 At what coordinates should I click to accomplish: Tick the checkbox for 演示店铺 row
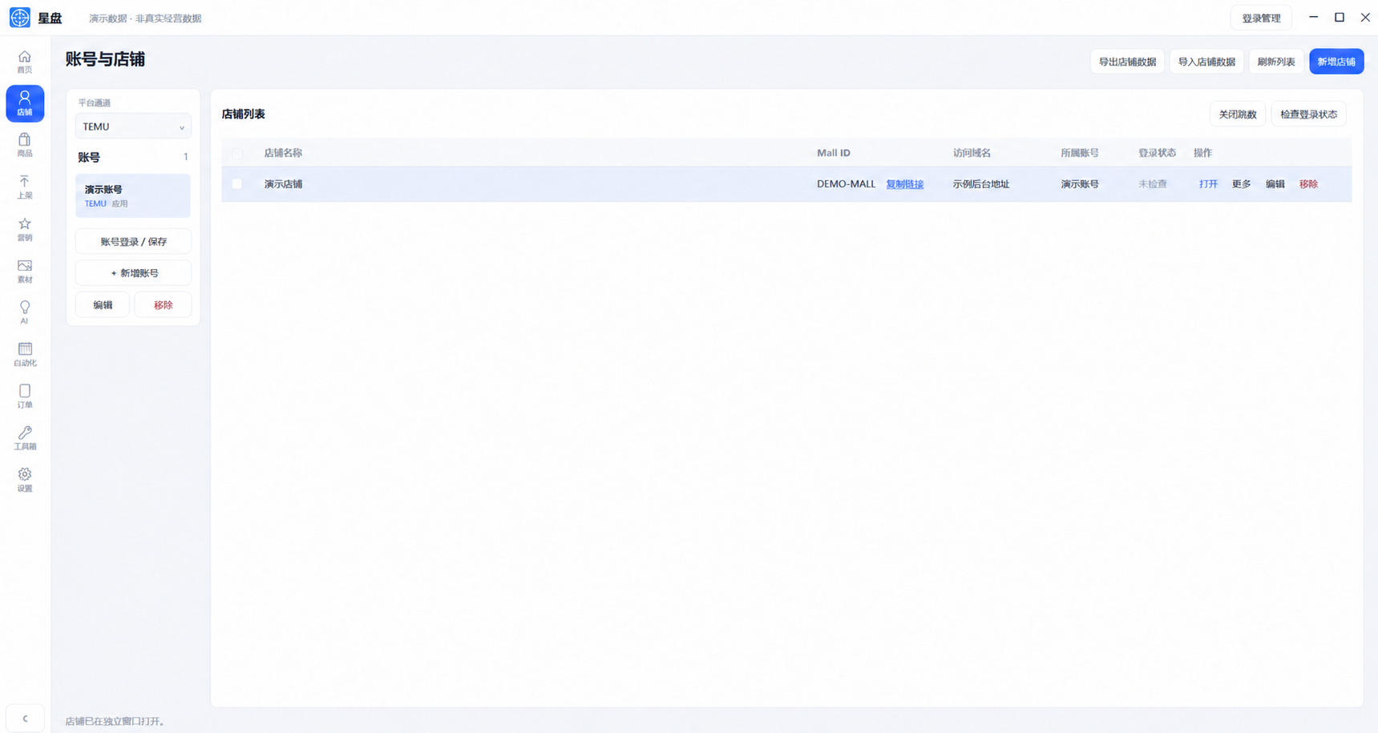tap(237, 184)
